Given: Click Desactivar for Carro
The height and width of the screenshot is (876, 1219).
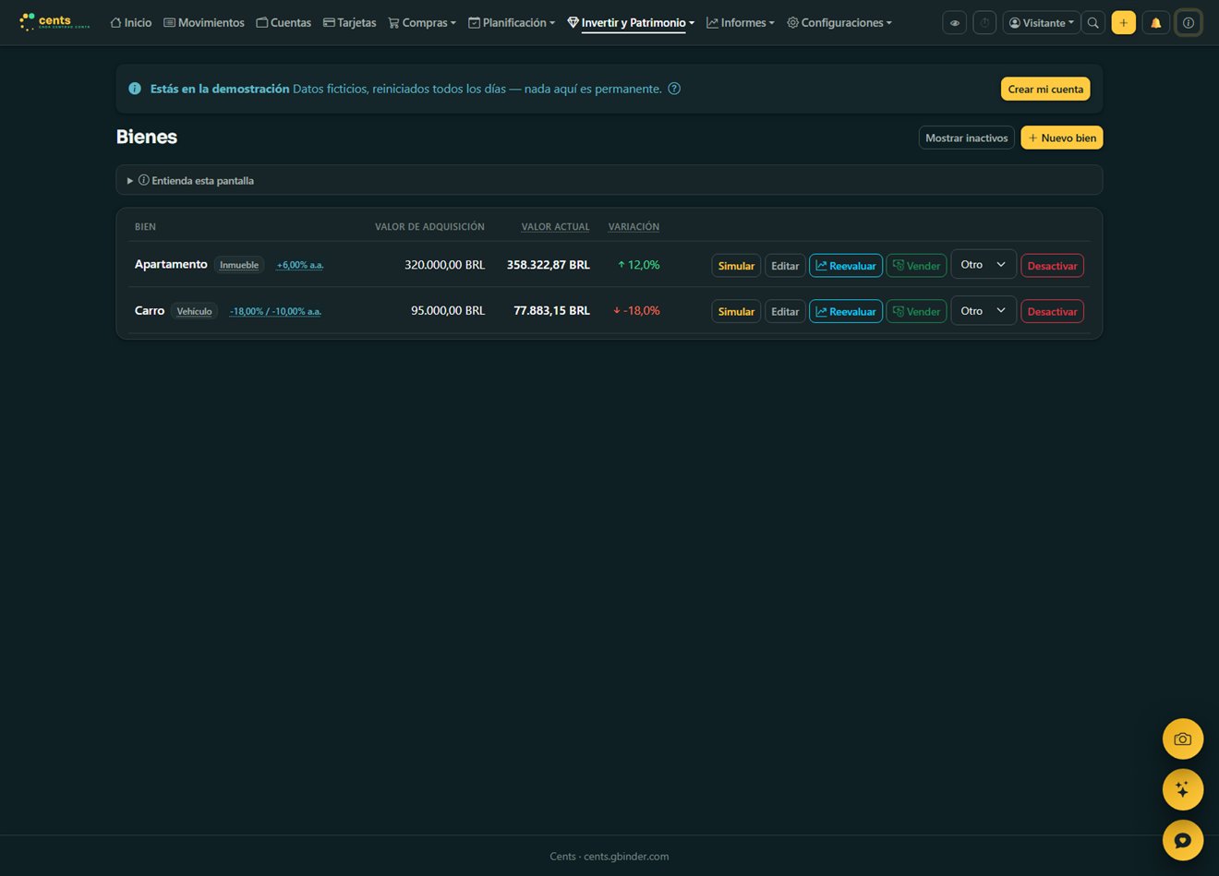Looking at the screenshot, I should pos(1052,311).
